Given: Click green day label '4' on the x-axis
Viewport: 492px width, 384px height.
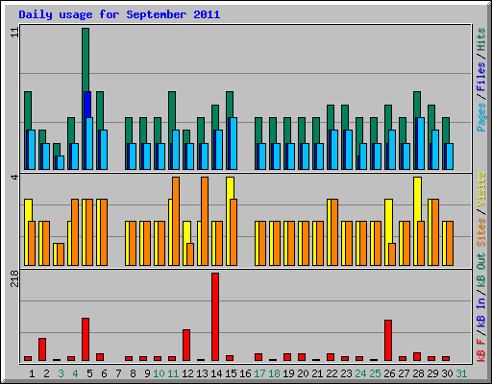Looking at the screenshot, I should (75, 373).
